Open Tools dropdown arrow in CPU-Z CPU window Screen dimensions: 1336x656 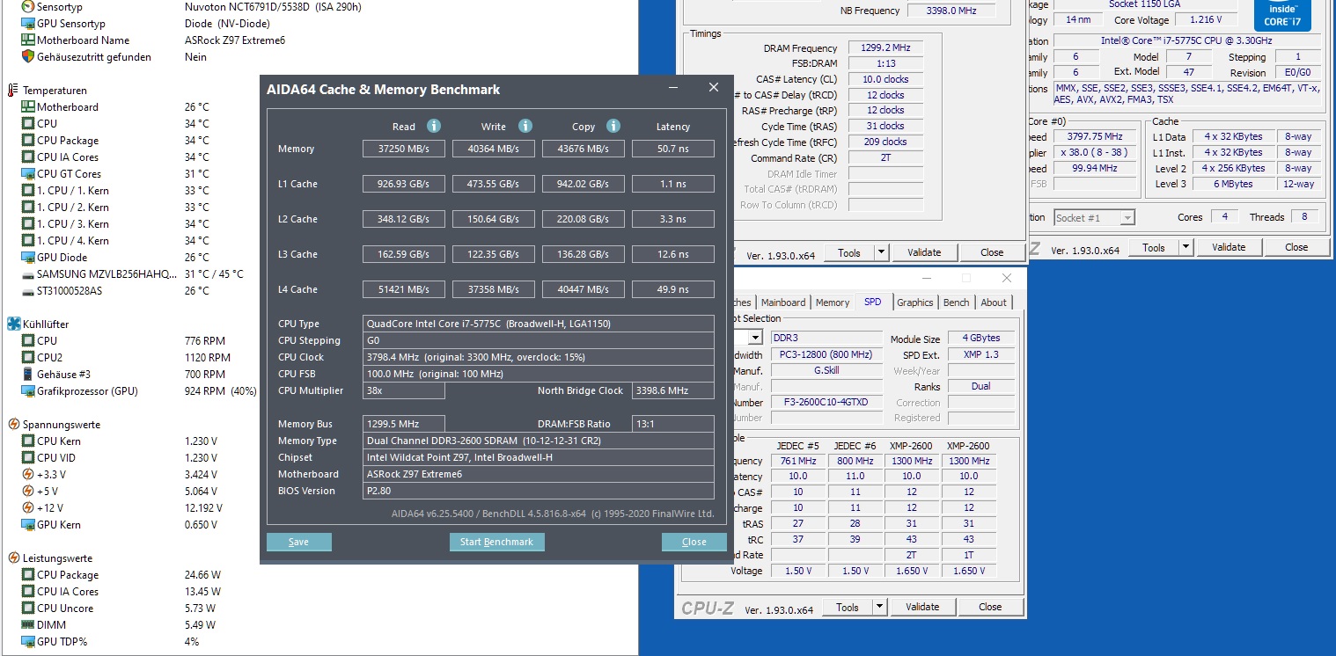click(1186, 247)
